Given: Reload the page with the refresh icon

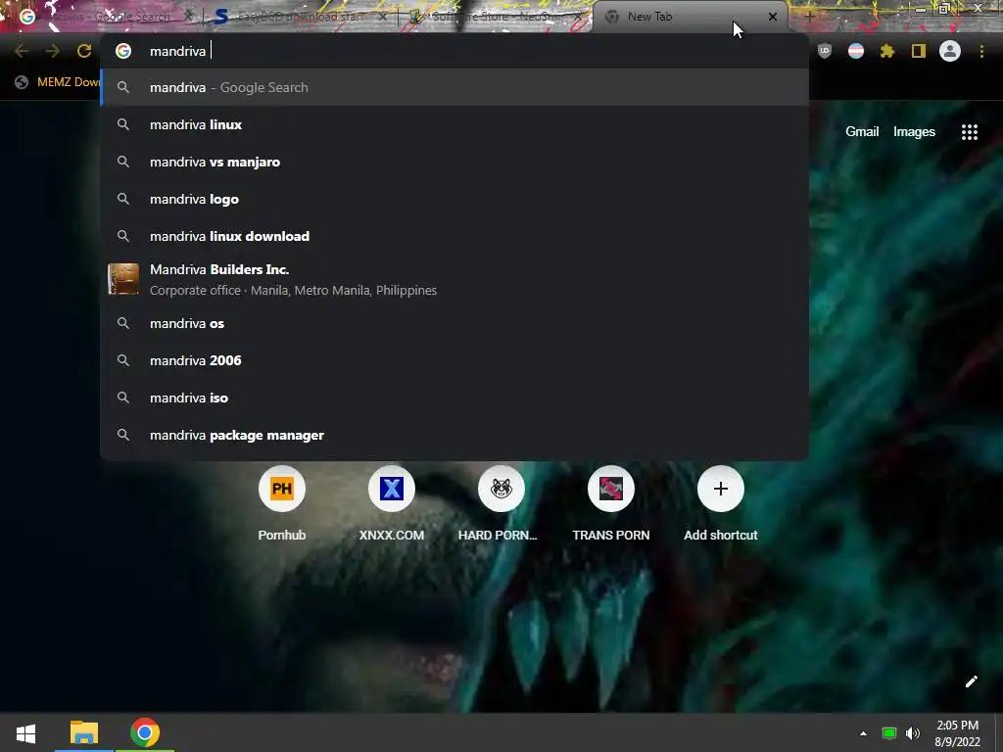Looking at the screenshot, I should point(84,51).
